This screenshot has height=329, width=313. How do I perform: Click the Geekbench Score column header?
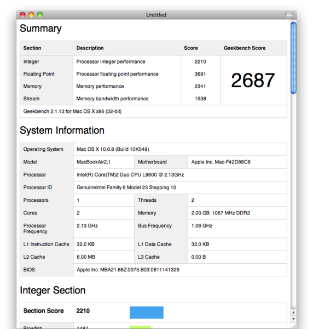(x=245, y=48)
